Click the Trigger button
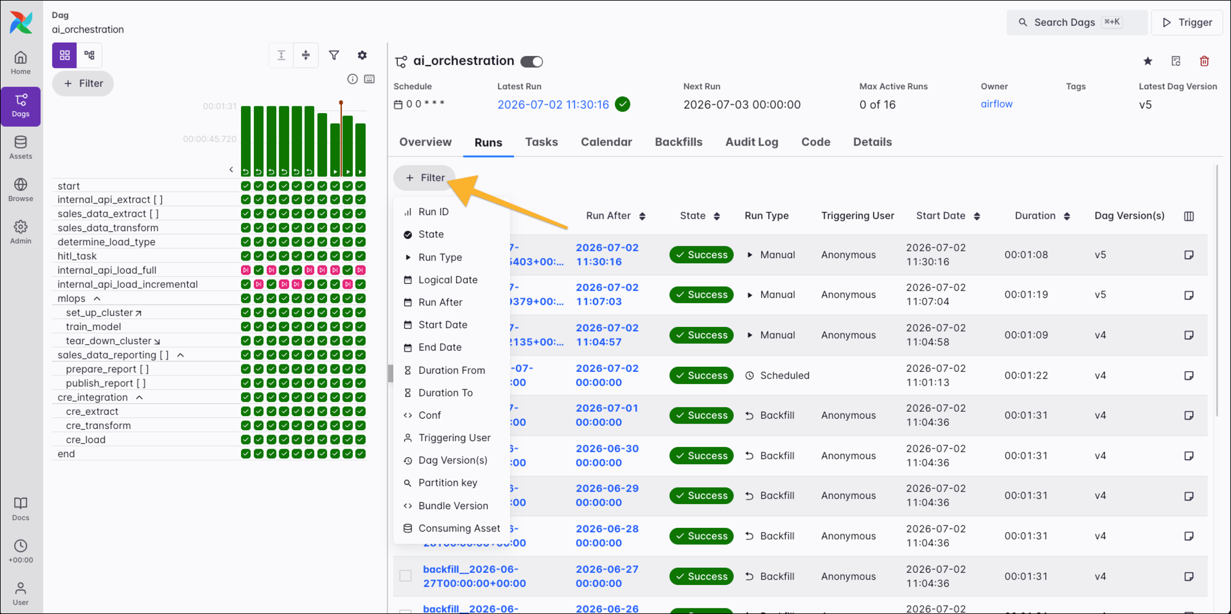Image resolution: width=1231 pixels, height=614 pixels. pyautogui.click(x=1187, y=23)
